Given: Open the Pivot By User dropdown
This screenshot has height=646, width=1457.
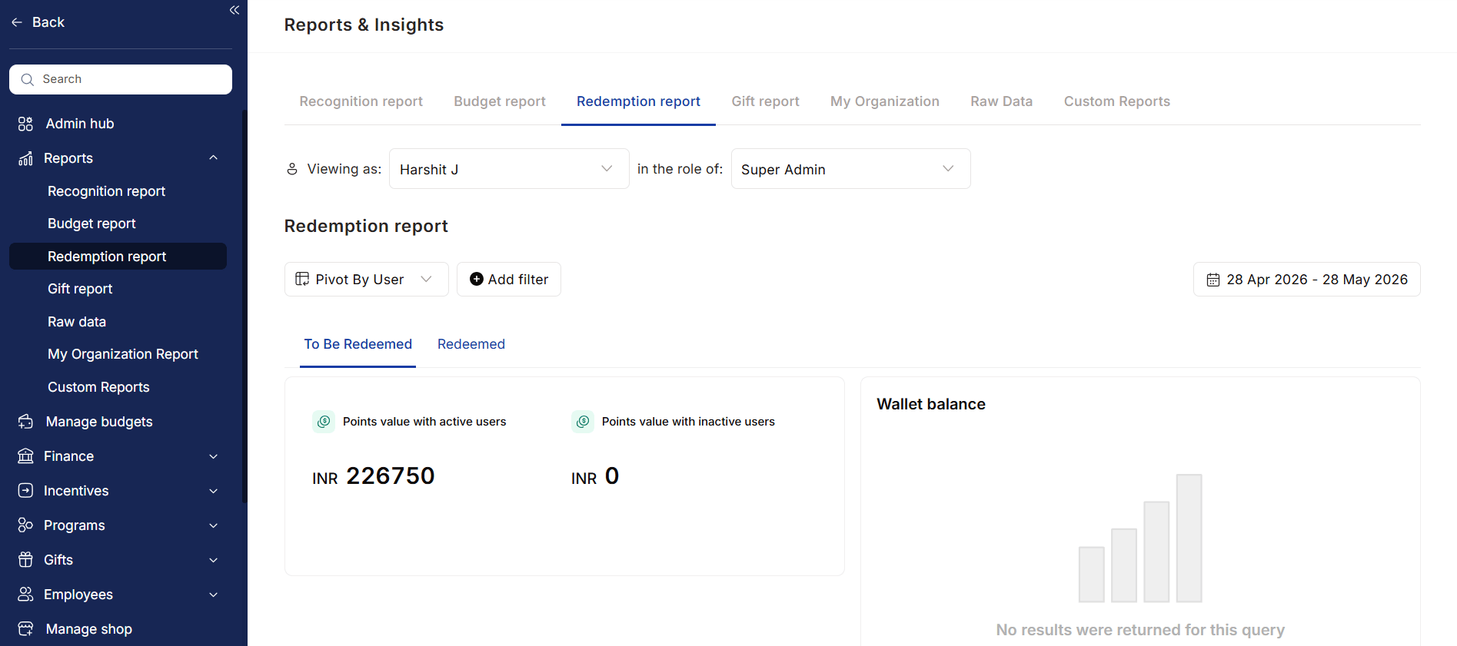Looking at the screenshot, I should tap(367, 279).
